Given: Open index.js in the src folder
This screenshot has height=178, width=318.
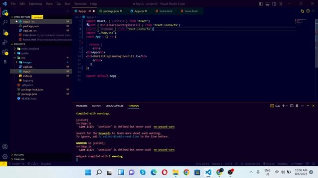Looking at the screenshot, I should [x=27, y=76].
